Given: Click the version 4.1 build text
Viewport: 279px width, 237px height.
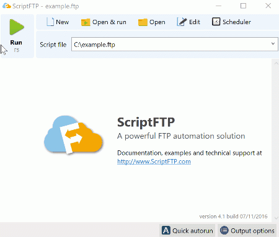Looking at the screenshot, I should tap(233, 217).
